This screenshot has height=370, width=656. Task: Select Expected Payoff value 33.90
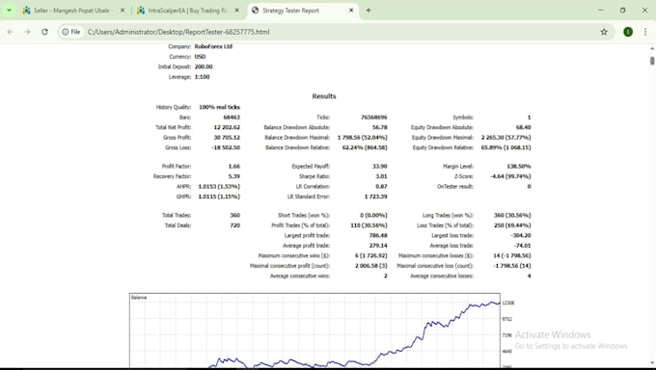tap(380, 167)
